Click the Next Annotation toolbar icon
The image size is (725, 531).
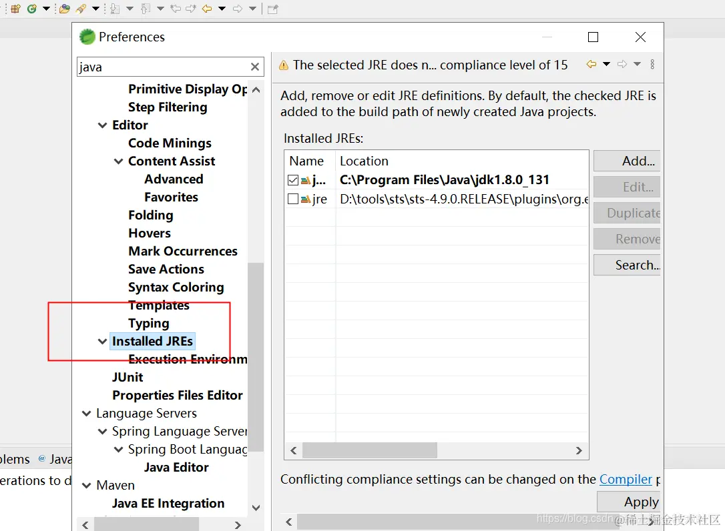[x=115, y=9]
